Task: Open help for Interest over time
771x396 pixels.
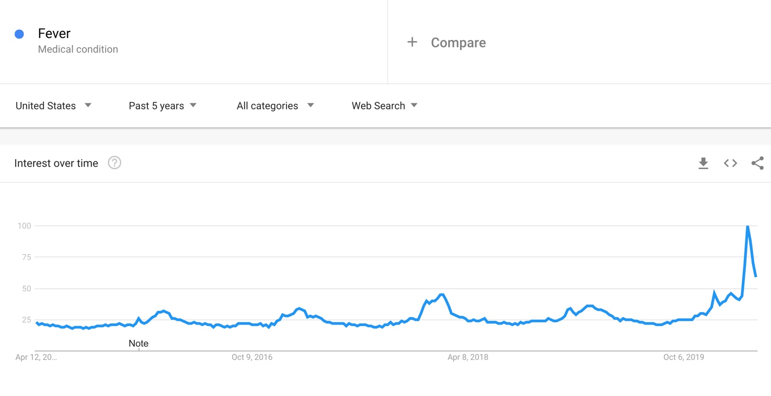Action: tap(114, 163)
